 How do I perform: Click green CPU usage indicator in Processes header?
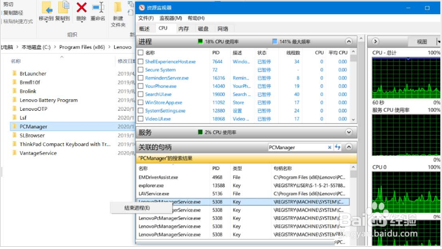(x=200, y=42)
